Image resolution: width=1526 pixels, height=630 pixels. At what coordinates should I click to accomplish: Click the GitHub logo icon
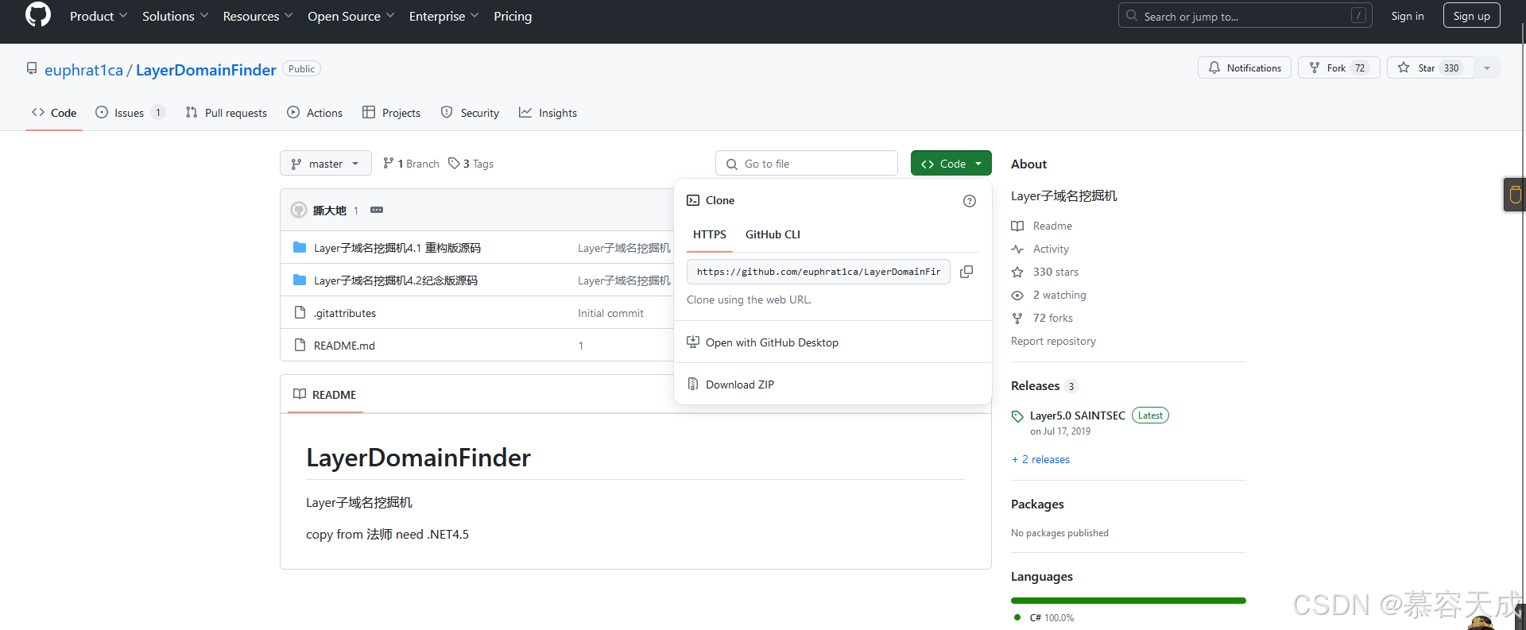[x=37, y=14]
